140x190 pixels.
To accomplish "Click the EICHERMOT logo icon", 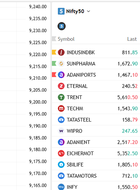I will point(61,153).
